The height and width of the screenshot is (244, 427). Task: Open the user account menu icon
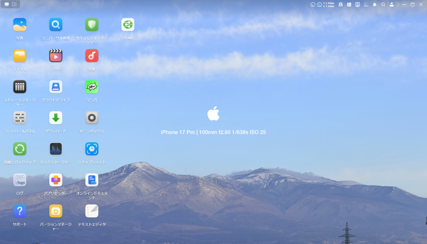[x=392, y=5]
